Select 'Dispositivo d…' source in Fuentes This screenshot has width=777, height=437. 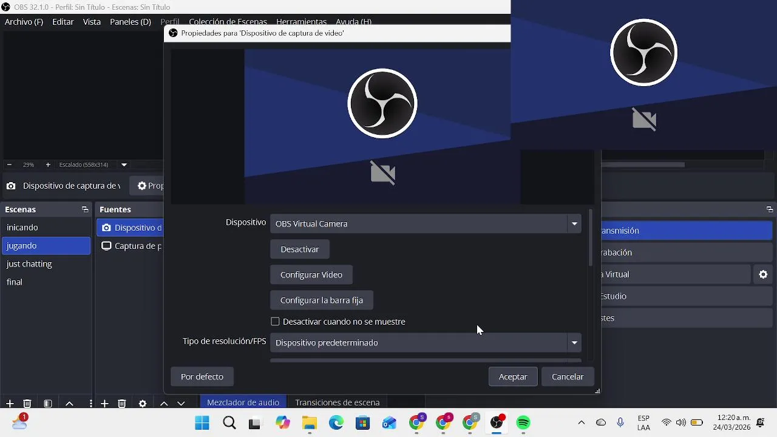click(x=130, y=228)
